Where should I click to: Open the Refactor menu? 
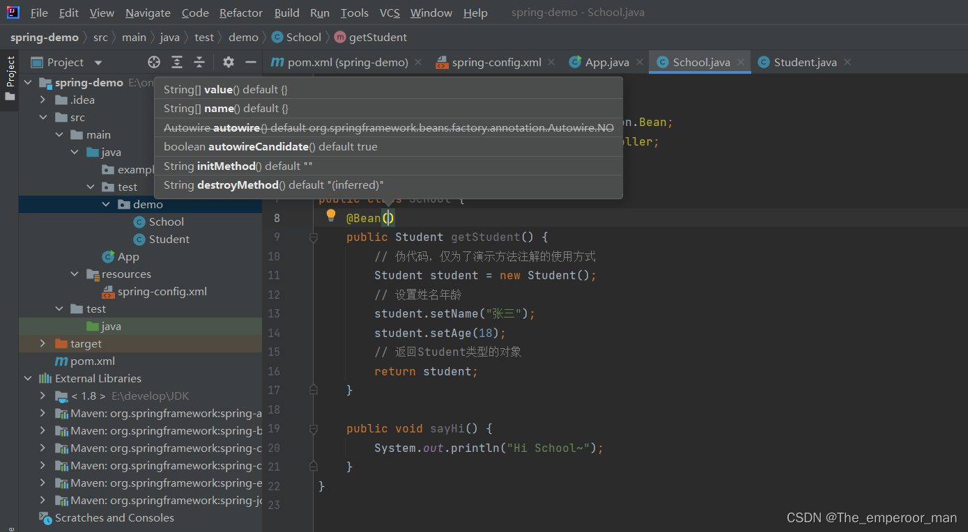click(x=241, y=13)
